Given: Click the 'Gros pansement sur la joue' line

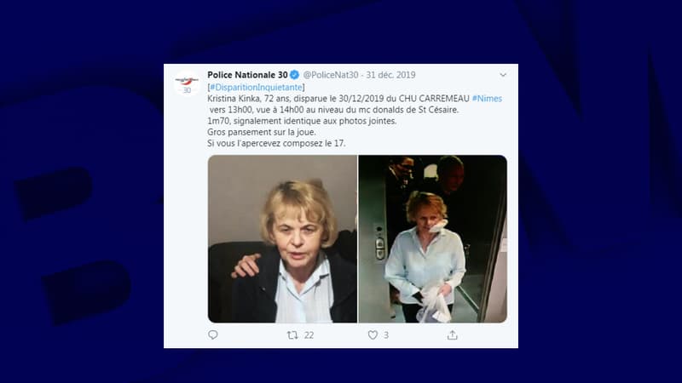Looking at the screenshot, I should click(x=262, y=132).
